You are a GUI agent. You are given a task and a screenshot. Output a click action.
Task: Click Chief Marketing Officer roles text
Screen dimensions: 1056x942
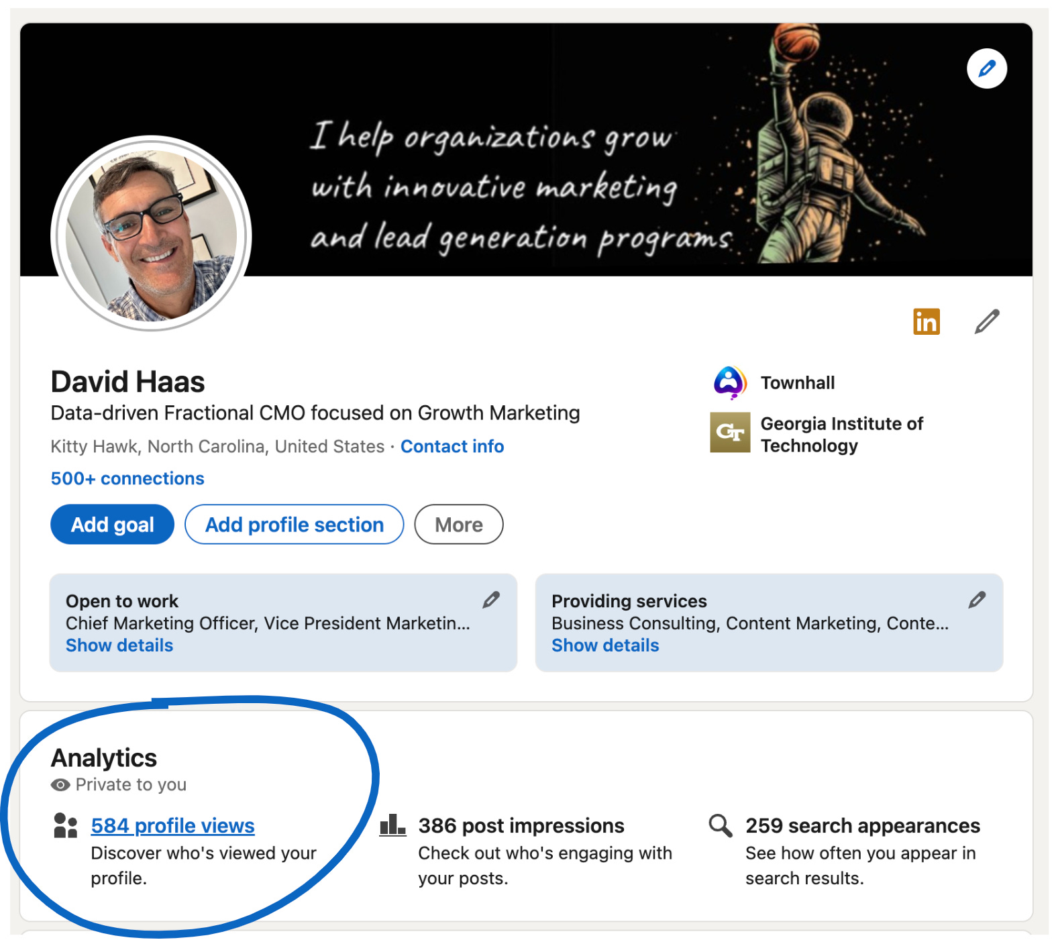pos(268,623)
